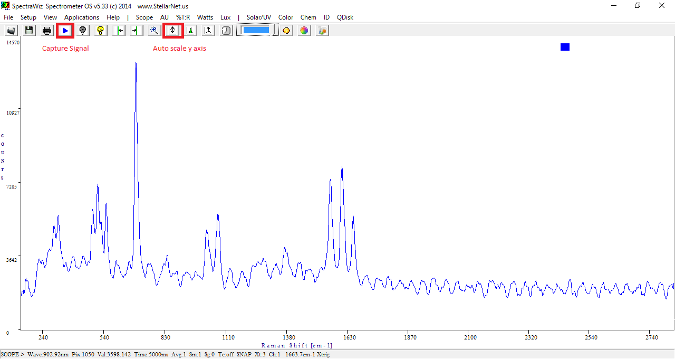Open the Help menu
The height and width of the screenshot is (359, 675).
(x=113, y=17)
